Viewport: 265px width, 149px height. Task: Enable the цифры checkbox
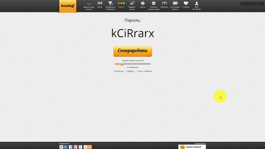click(x=126, y=71)
